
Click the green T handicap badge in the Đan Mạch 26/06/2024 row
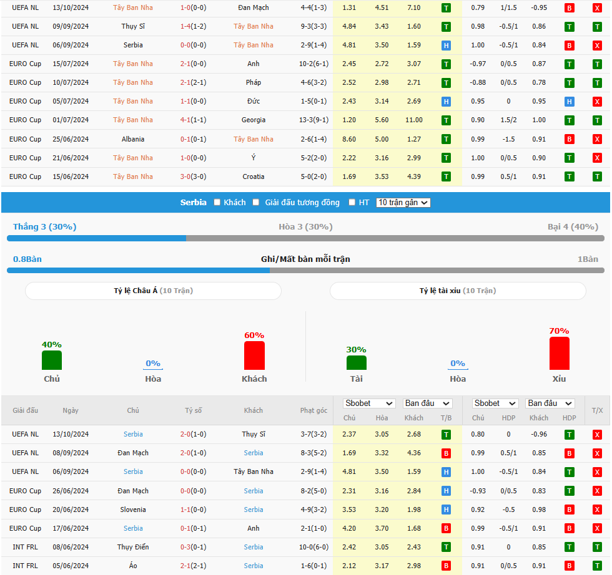[569, 491]
